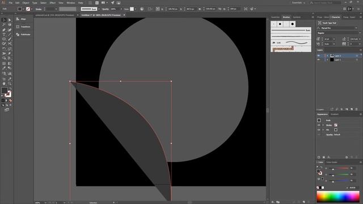
Task: Click the trash icon in the Layers panel
Action: point(357,109)
